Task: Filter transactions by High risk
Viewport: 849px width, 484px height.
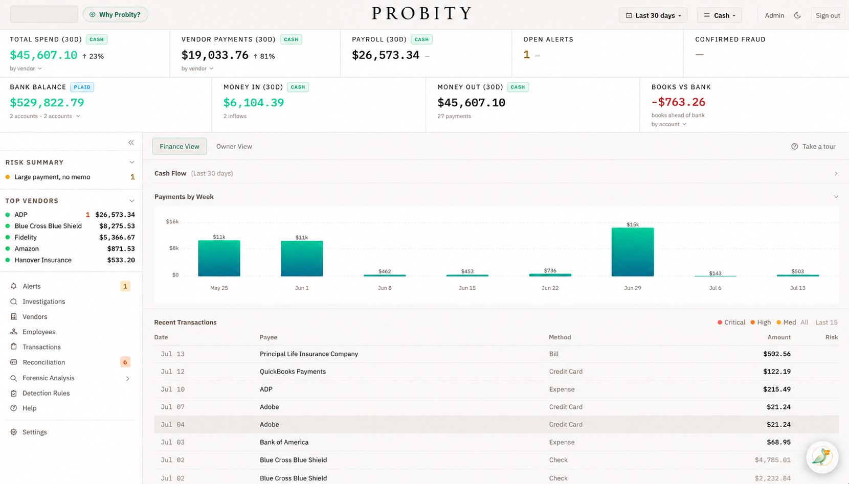Action: pos(761,322)
